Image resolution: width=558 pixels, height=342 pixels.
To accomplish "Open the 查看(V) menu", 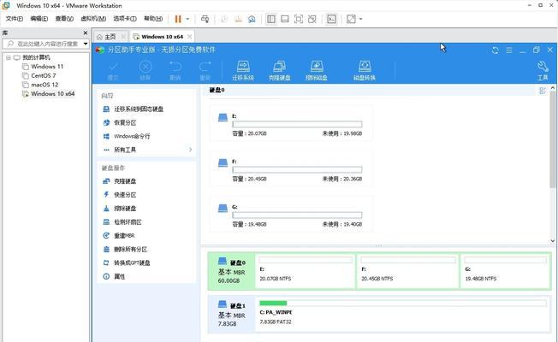I will 64,19.
